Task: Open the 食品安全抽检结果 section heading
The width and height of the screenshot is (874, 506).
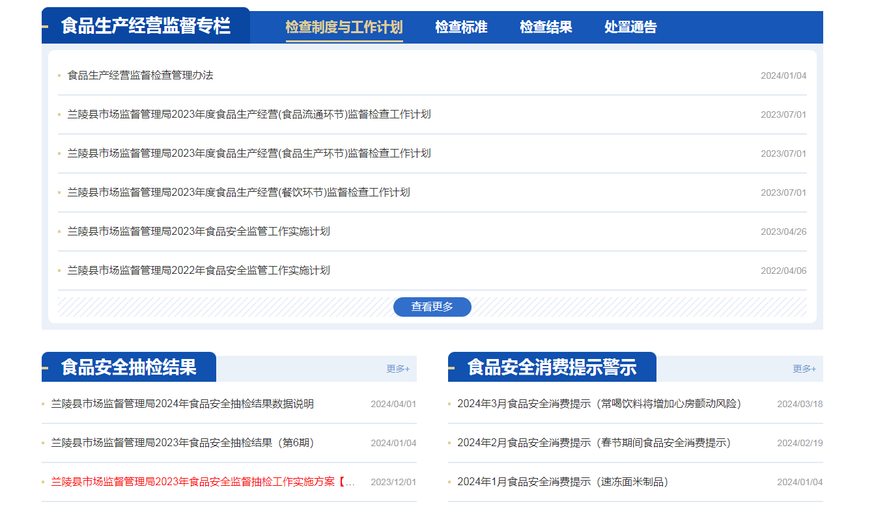Action: click(x=129, y=367)
